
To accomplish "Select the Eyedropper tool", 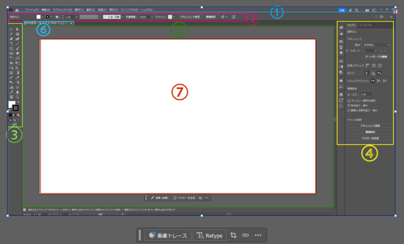I will click(17, 78).
